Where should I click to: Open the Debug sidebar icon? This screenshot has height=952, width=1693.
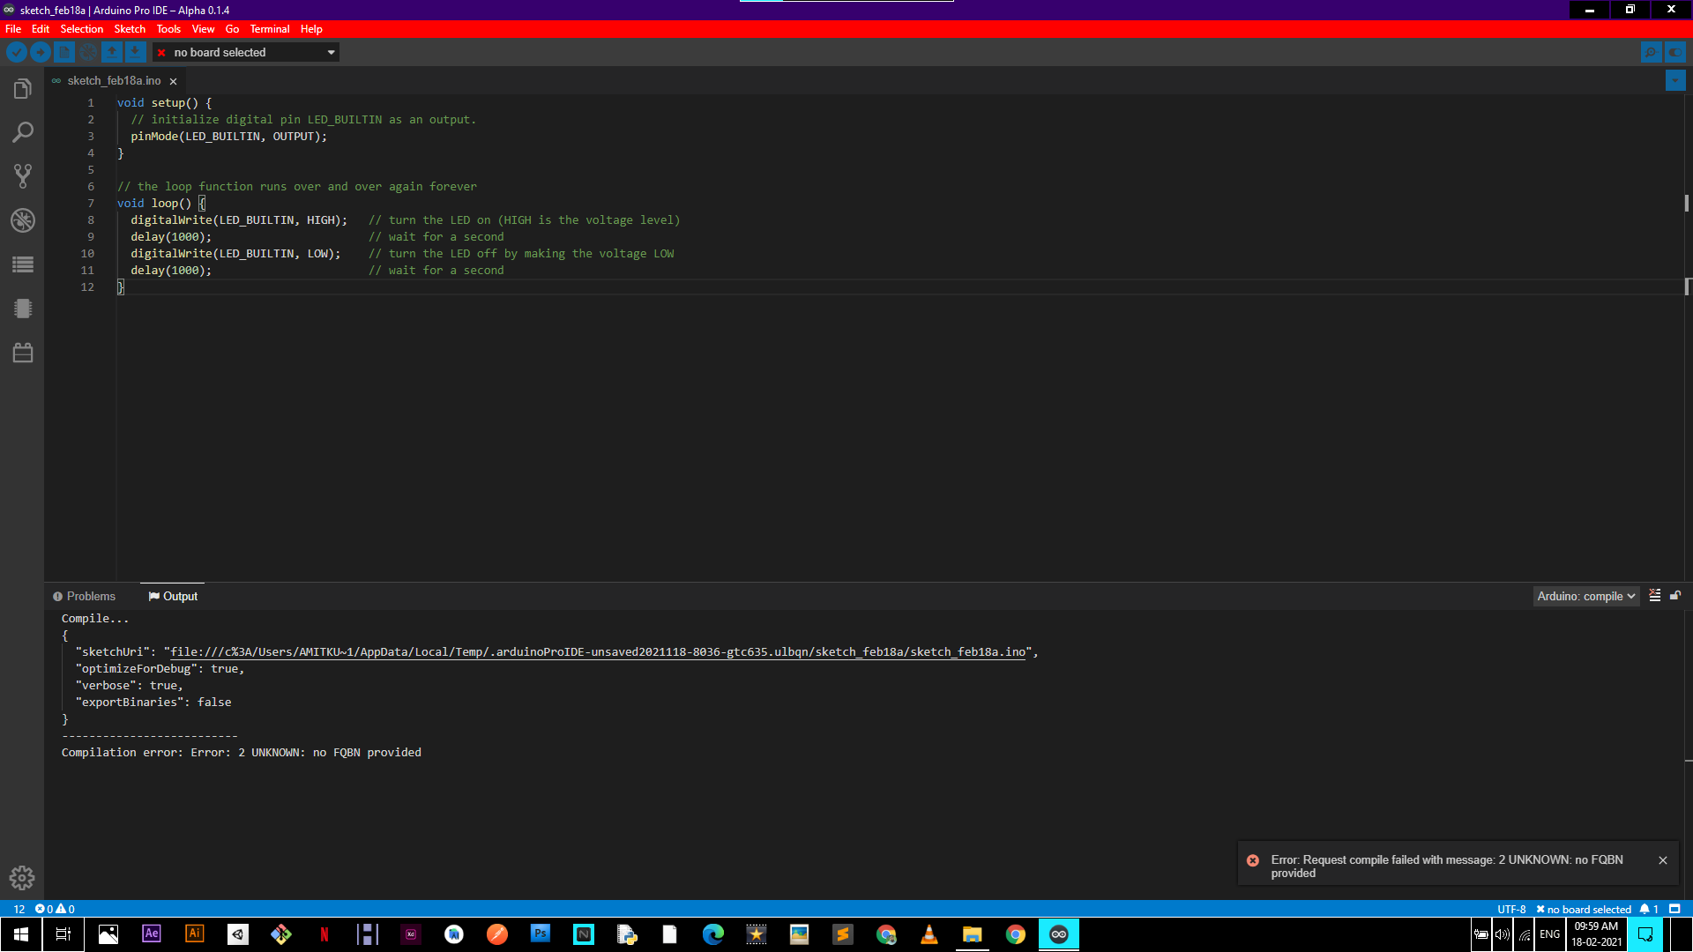(23, 219)
